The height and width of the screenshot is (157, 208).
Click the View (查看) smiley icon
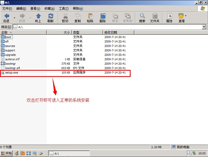[x=181, y=16]
